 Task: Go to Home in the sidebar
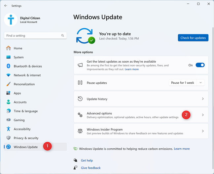point(35,48)
